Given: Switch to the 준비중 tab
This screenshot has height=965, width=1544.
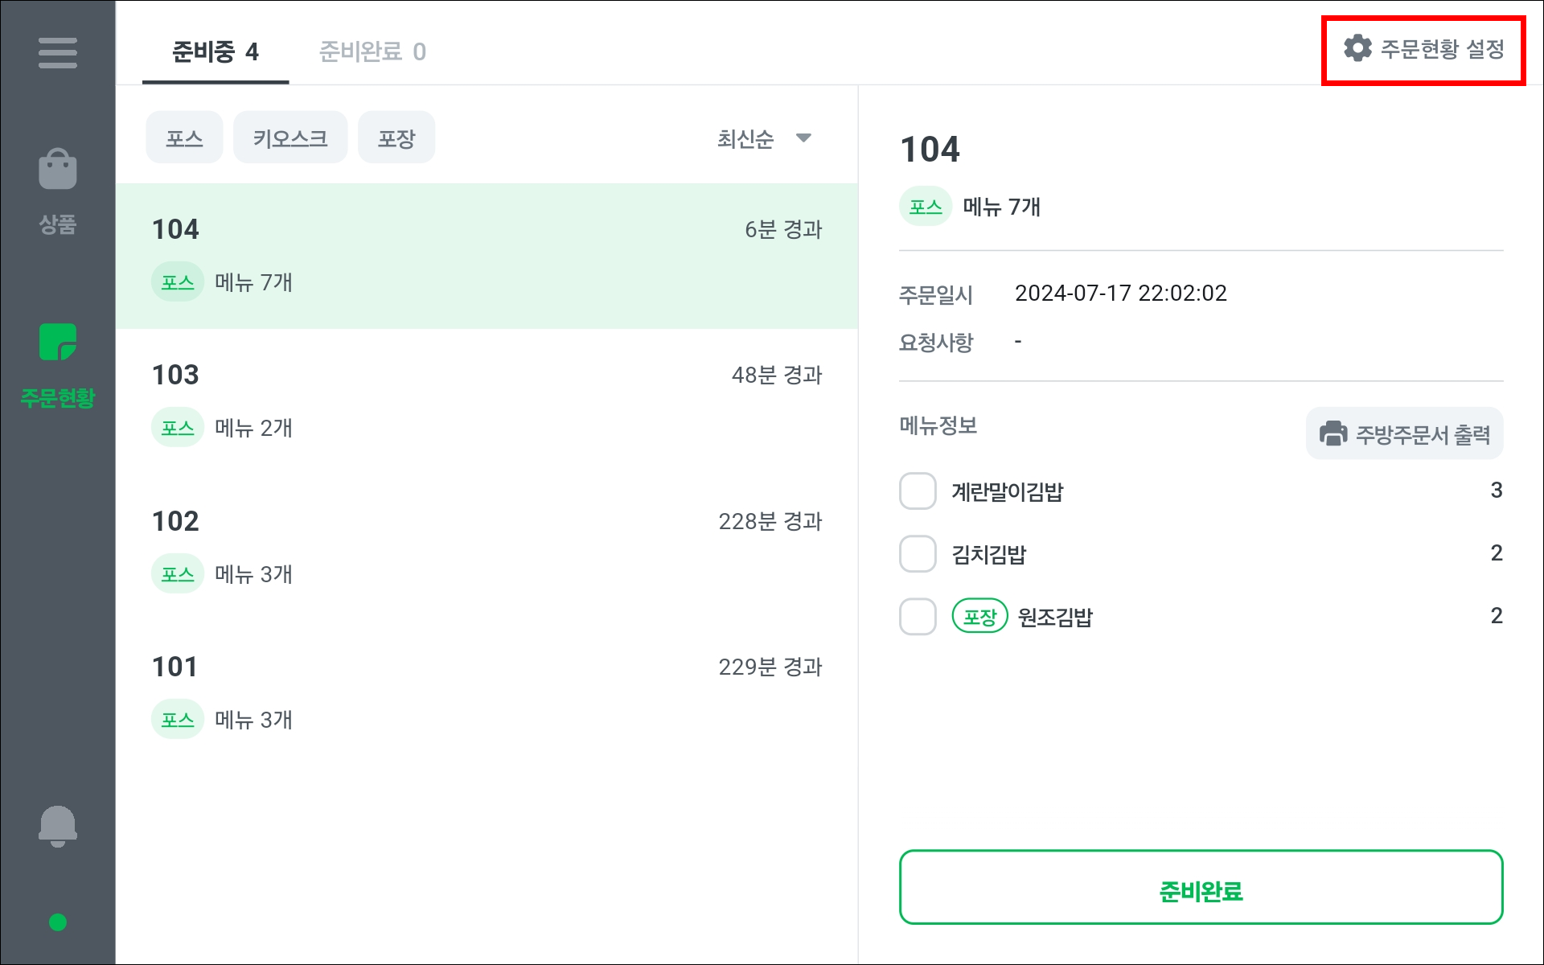Looking at the screenshot, I should [x=215, y=52].
